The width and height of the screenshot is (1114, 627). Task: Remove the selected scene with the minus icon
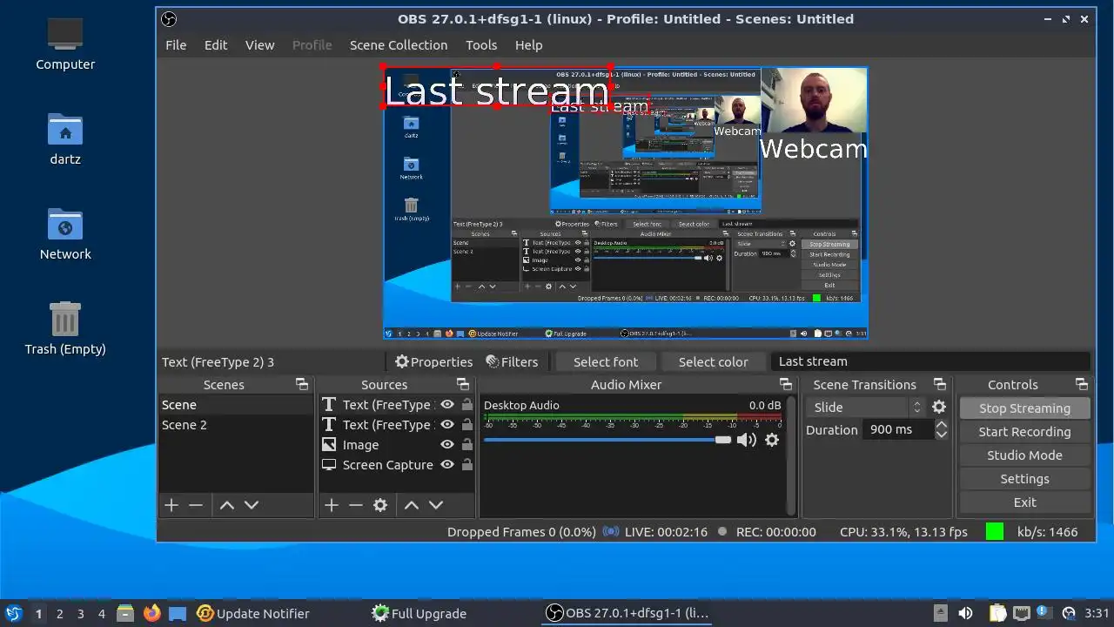coord(196,505)
